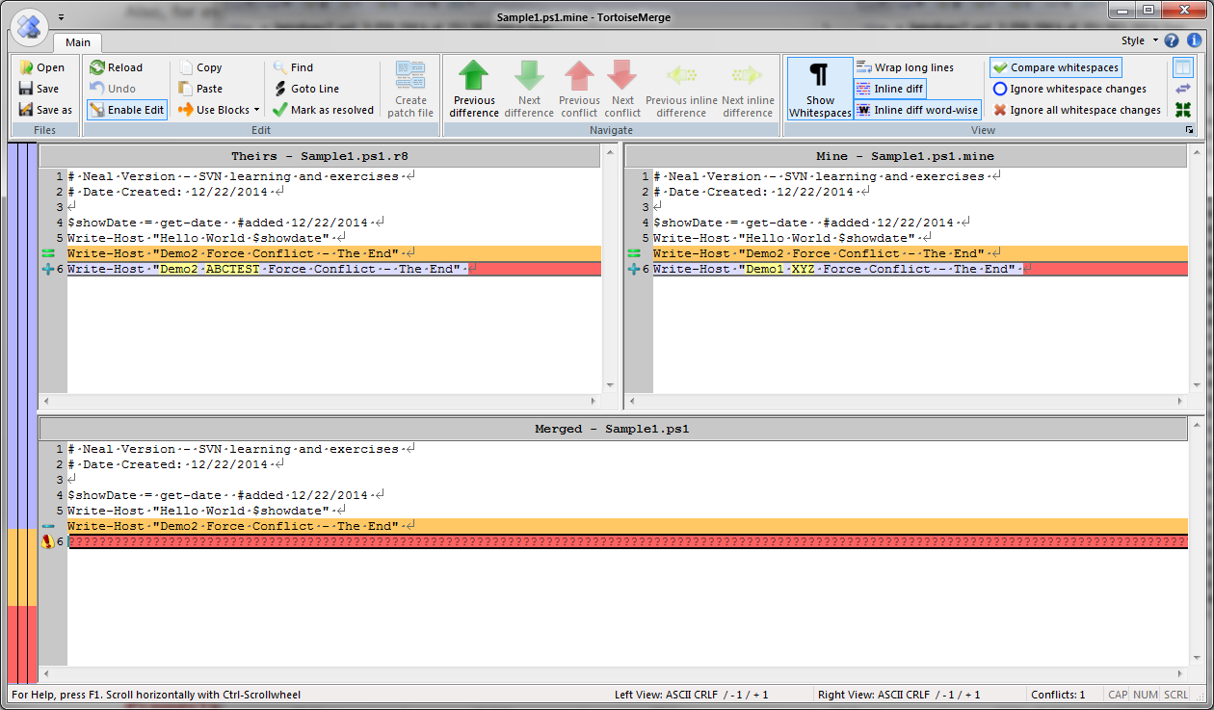Click the Mine pane scroll-down arrow
Viewport: 1214px width, 710px height.
[1195, 385]
